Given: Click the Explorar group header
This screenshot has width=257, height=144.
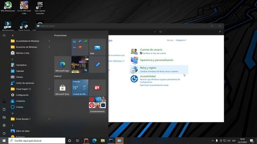Looking at the screenshot, I should [x=58, y=76].
